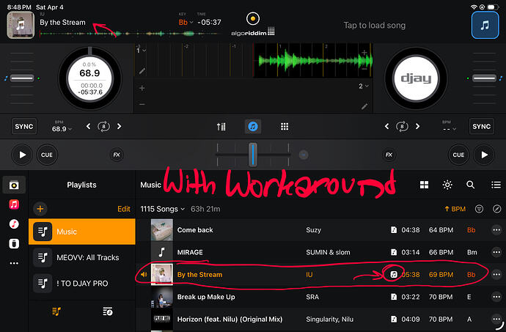Show the sampler pads grid

(x=285, y=127)
